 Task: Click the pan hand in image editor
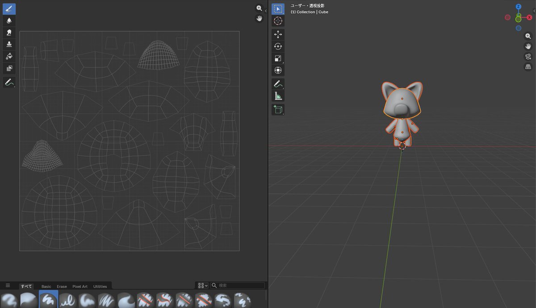(259, 18)
